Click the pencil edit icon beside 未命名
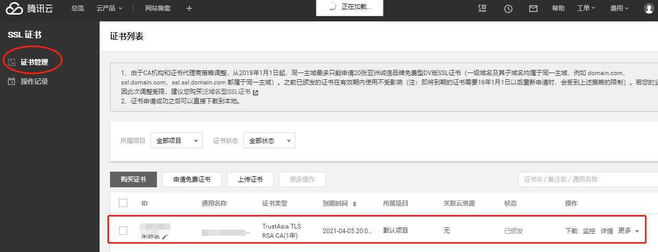The width and height of the screenshot is (658, 252). pyautogui.click(x=165, y=237)
